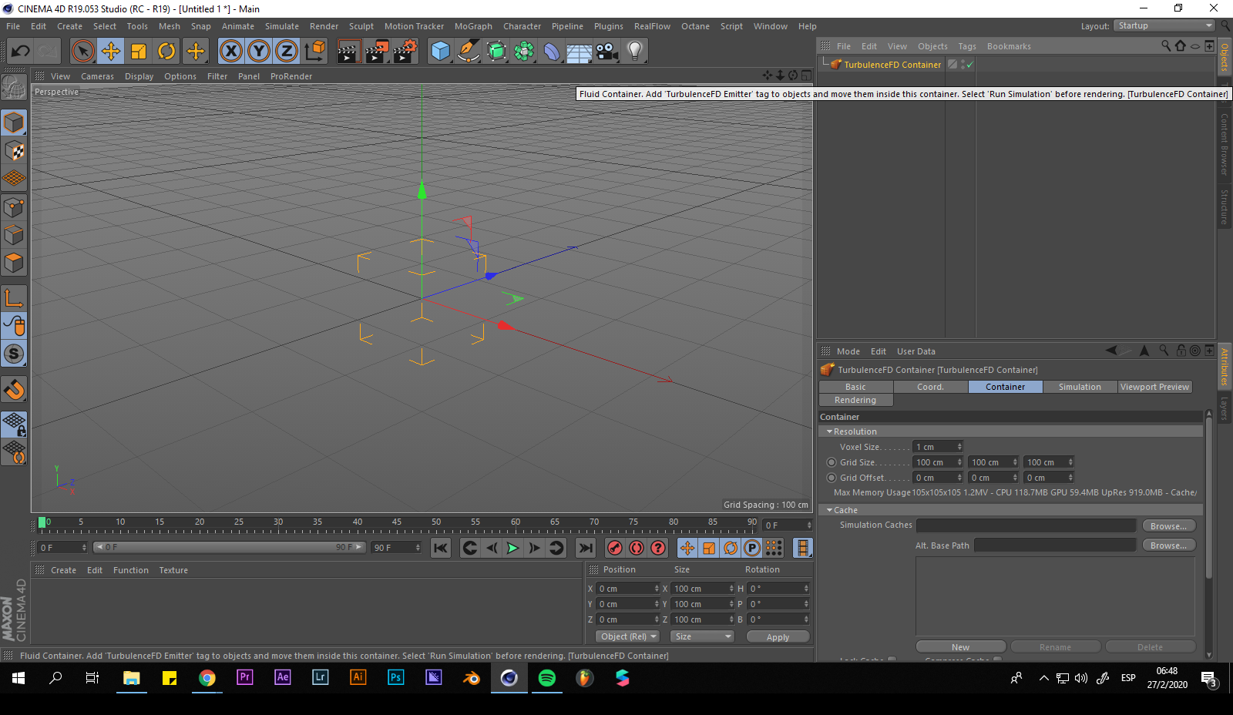Play the animation forwards

(512, 548)
